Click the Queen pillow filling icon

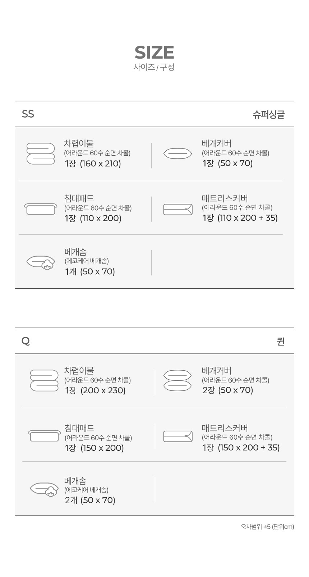(44, 490)
